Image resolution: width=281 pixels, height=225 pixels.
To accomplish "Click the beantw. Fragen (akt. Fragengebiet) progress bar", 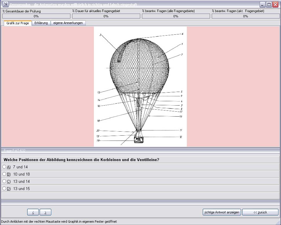I will click(246, 16).
